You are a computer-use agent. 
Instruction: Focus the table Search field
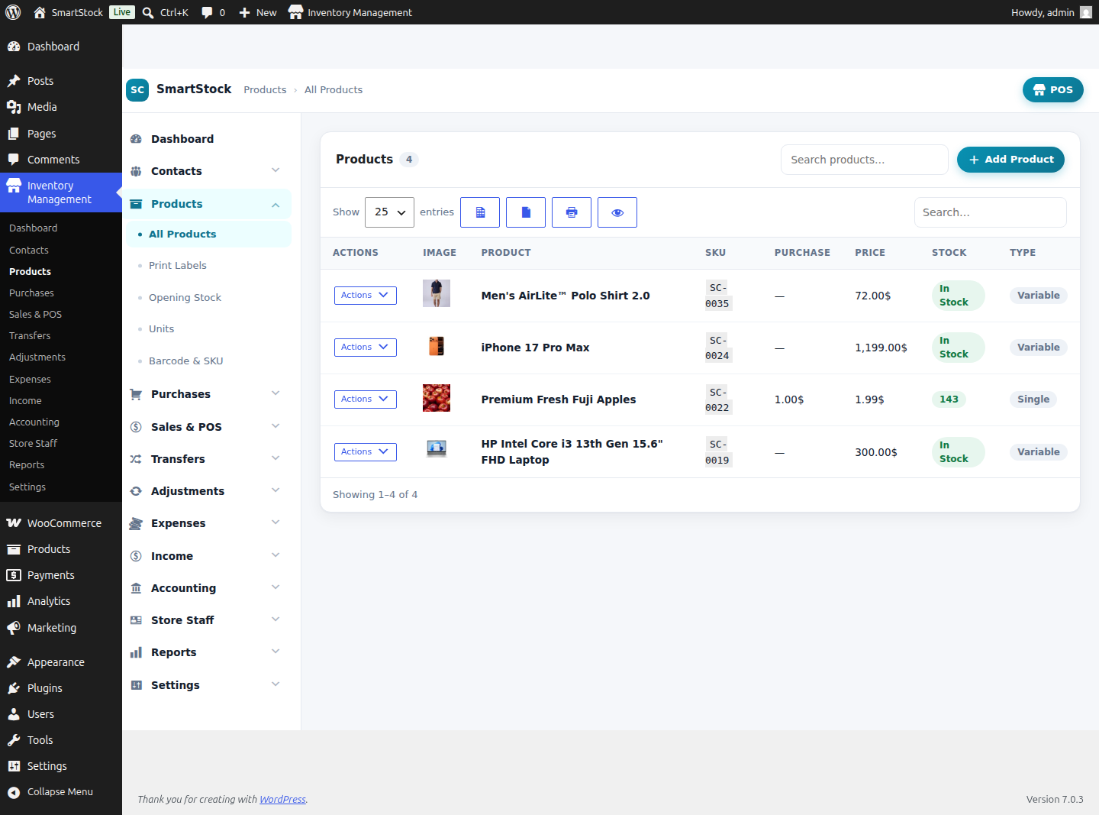(x=990, y=212)
